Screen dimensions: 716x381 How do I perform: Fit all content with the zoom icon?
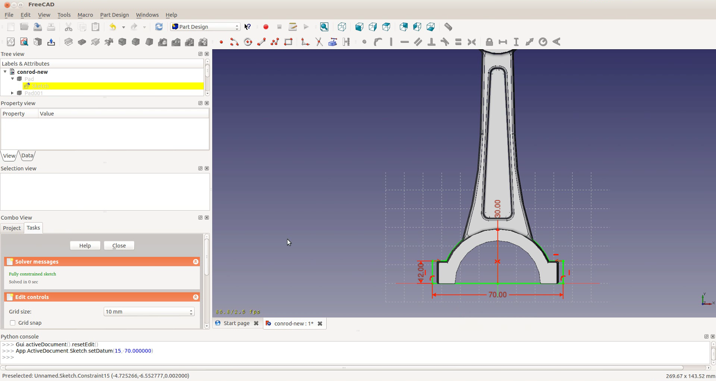pos(324,27)
